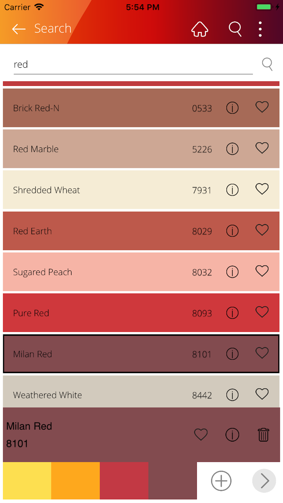View info for Red Earth 8029
Screen dimensions: 283x503
click(232, 231)
